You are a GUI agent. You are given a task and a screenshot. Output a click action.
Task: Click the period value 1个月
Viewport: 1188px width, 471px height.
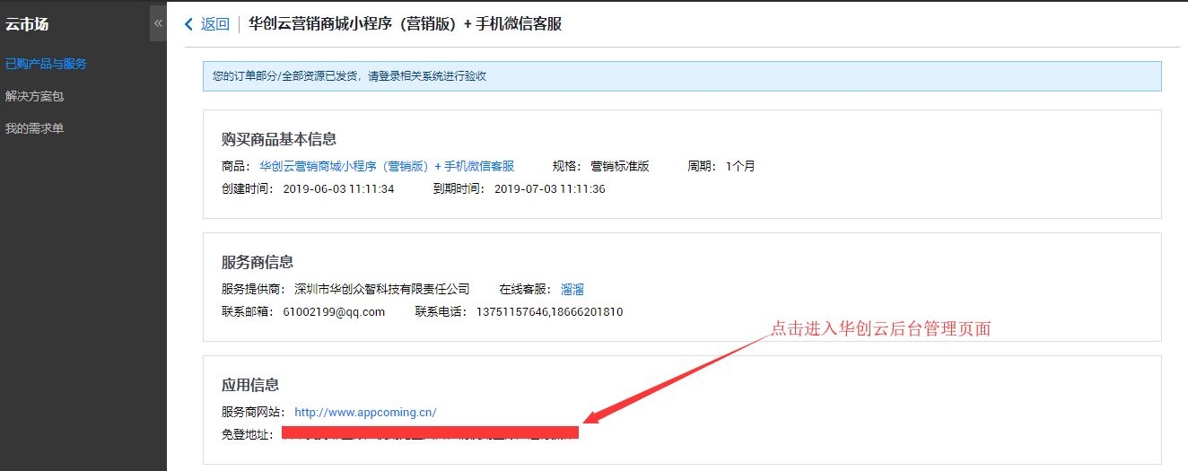740,166
